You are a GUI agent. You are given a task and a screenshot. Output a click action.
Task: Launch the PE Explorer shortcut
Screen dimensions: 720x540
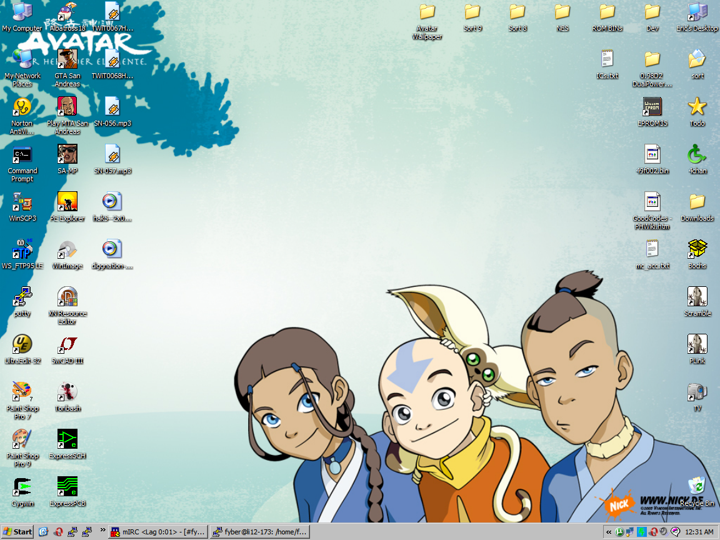coord(67,207)
